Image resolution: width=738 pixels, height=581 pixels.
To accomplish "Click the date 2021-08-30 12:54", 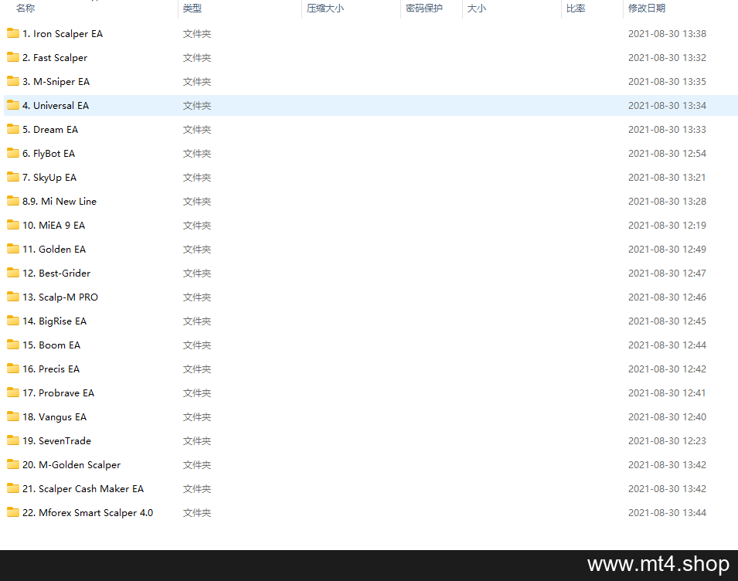I will 667,154.
